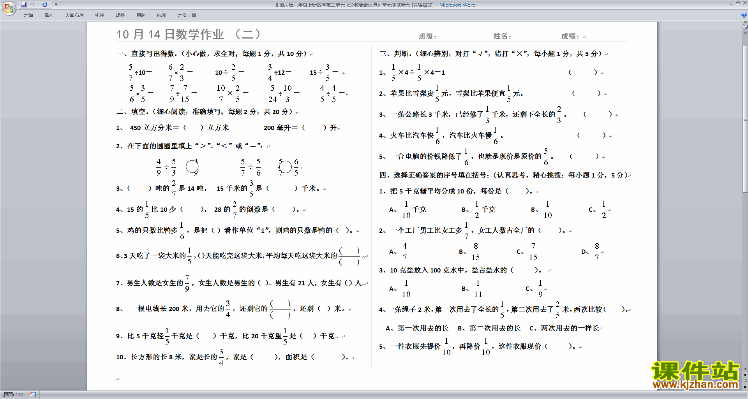748x399 pixels.
Task: Click option C、两次用去的一样长
Action: (x=564, y=328)
